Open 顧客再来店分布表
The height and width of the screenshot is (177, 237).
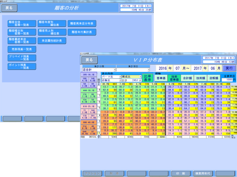click(82, 24)
